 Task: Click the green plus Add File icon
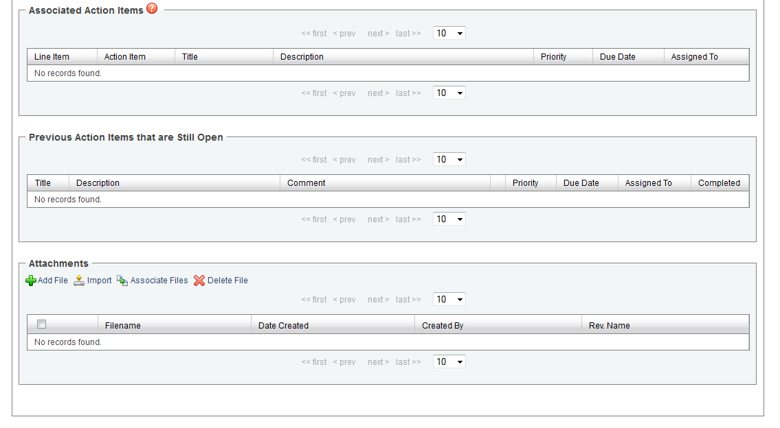[x=31, y=281]
